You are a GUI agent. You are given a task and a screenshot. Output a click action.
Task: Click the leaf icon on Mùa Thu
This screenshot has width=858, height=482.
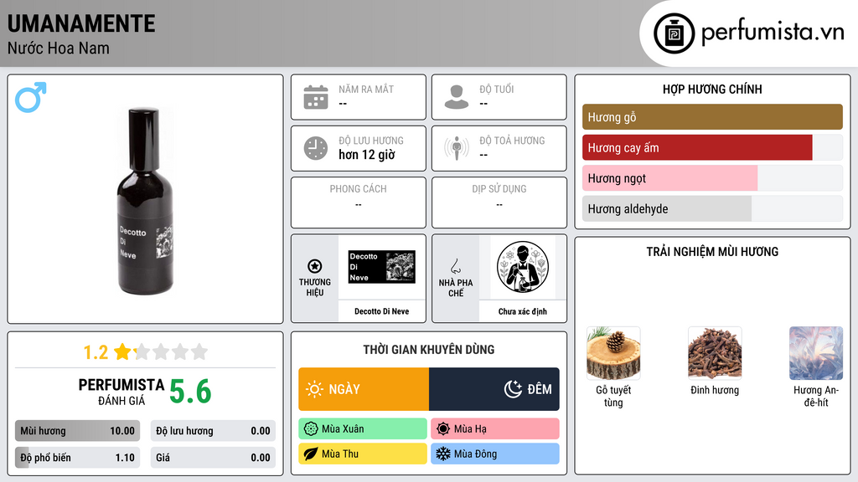(x=311, y=454)
